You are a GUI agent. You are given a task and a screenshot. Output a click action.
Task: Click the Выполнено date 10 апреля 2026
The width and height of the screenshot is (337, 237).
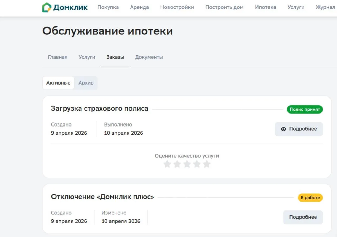[x=123, y=133]
